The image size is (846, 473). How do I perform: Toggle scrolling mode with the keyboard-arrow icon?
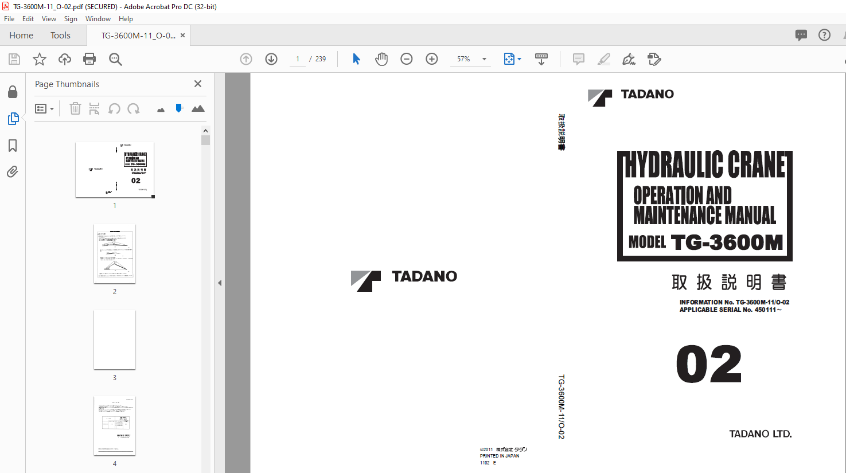coord(541,59)
